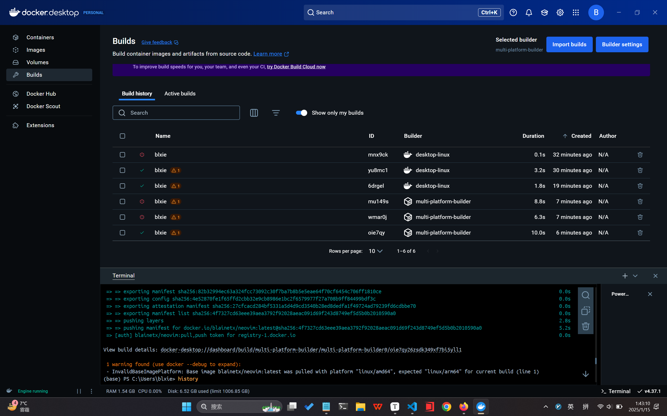Screen dimensions: 667x416
Task: Close the PowerShell terminal session tab
Action: pyautogui.click(x=650, y=294)
